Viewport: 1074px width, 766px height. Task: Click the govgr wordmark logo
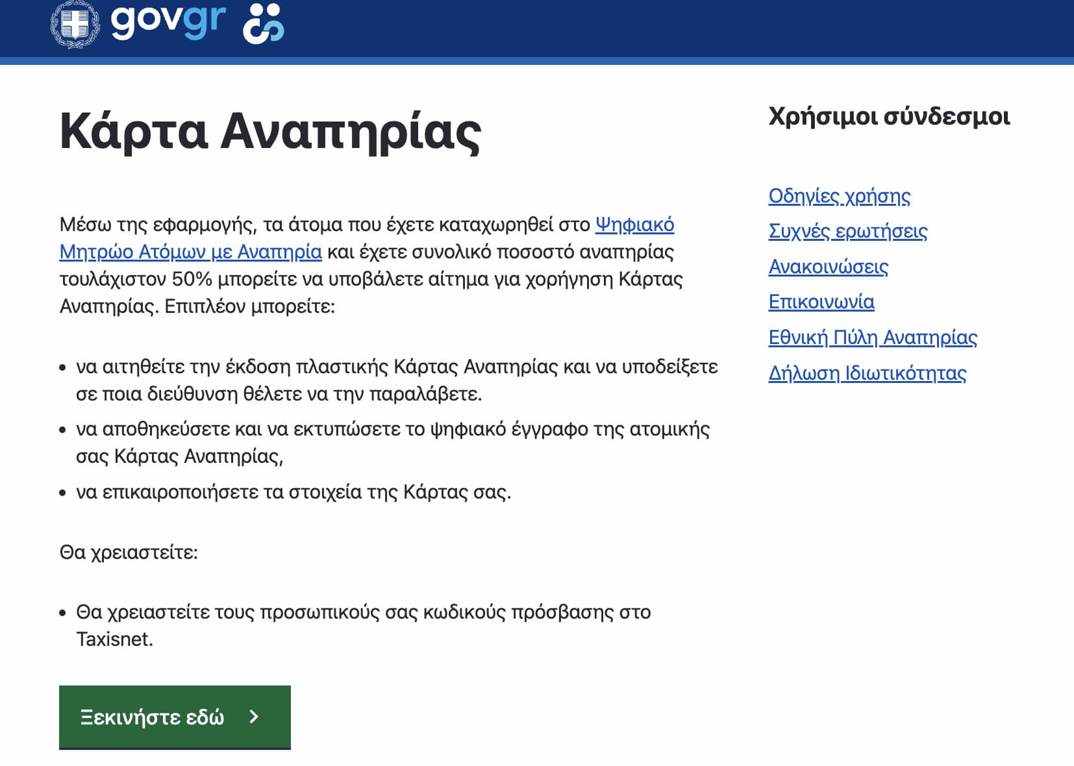(x=168, y=21)
